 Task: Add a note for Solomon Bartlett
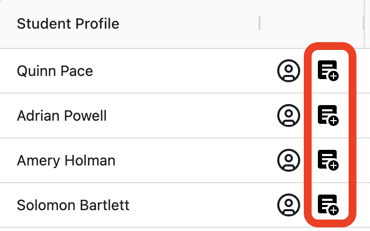coord(328,204)
